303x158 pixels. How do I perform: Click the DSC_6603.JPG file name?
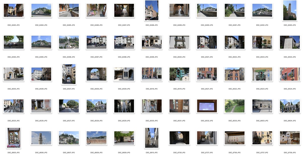click(262, 121)
